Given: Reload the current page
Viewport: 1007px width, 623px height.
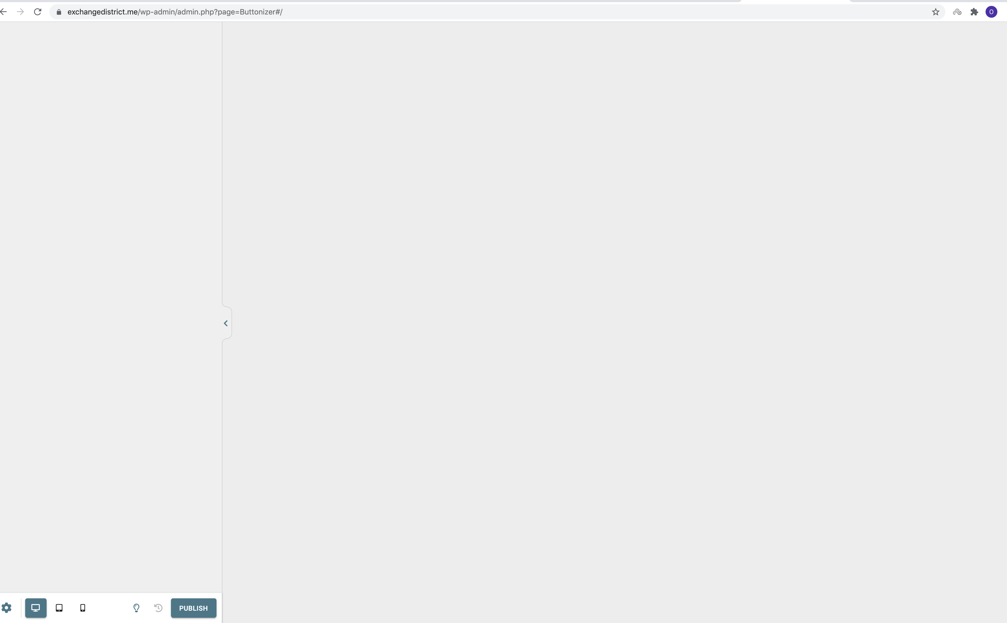Looking at the screenshot, I should (x=38, y=12).
